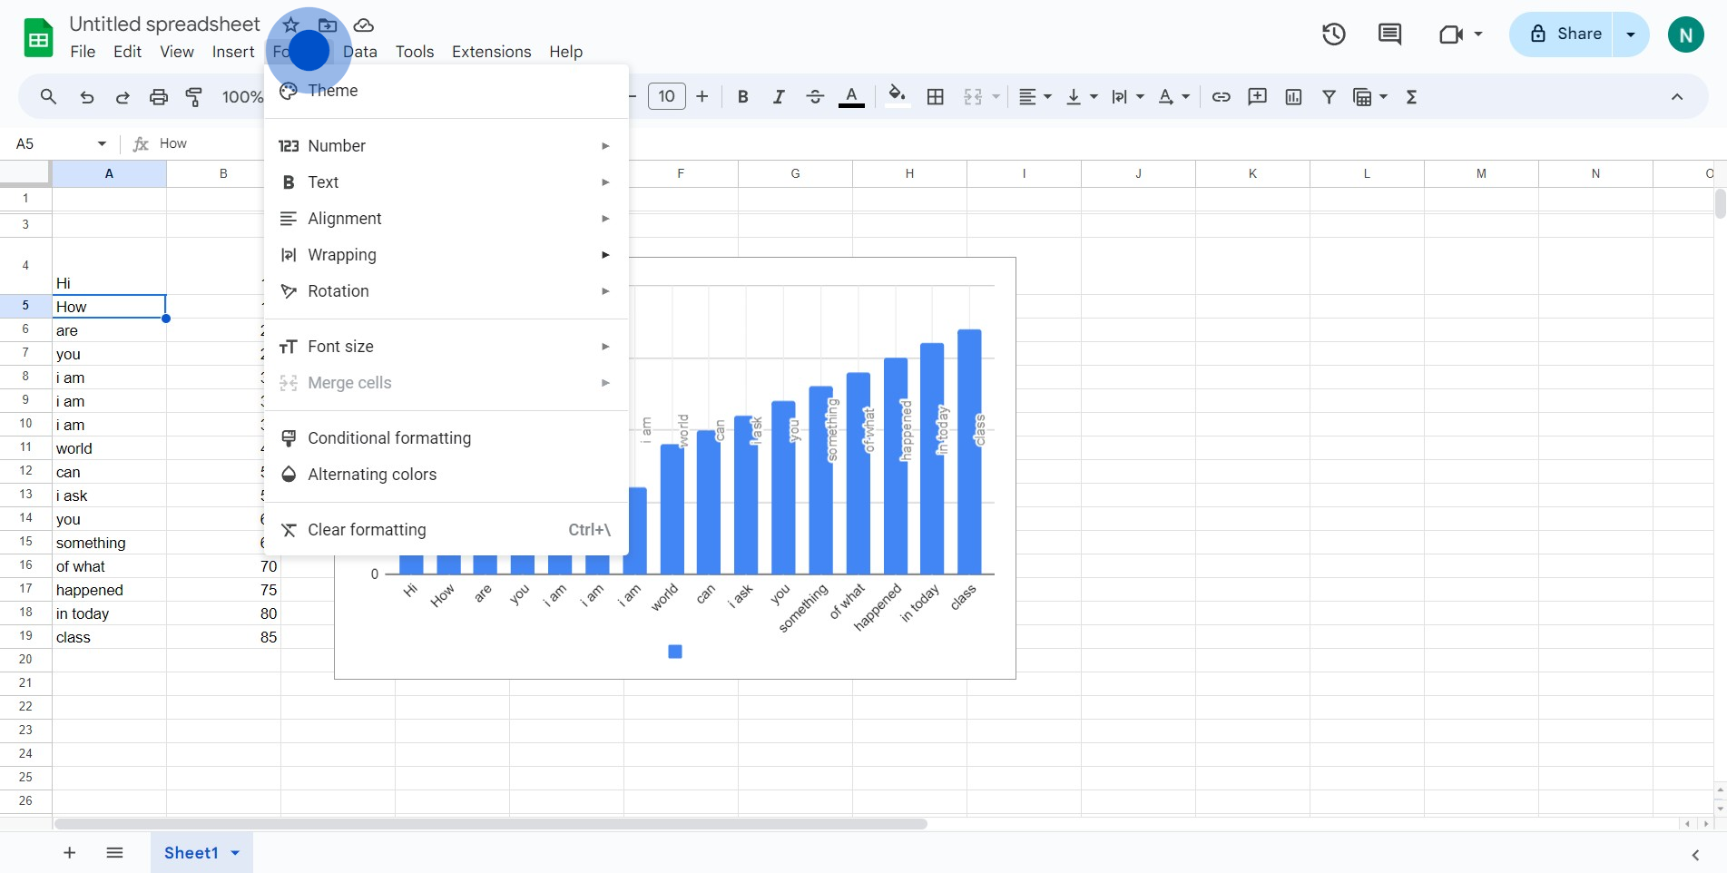Click the functions sigma icon
1727x873 pixels.
(x=1411, y=97)
